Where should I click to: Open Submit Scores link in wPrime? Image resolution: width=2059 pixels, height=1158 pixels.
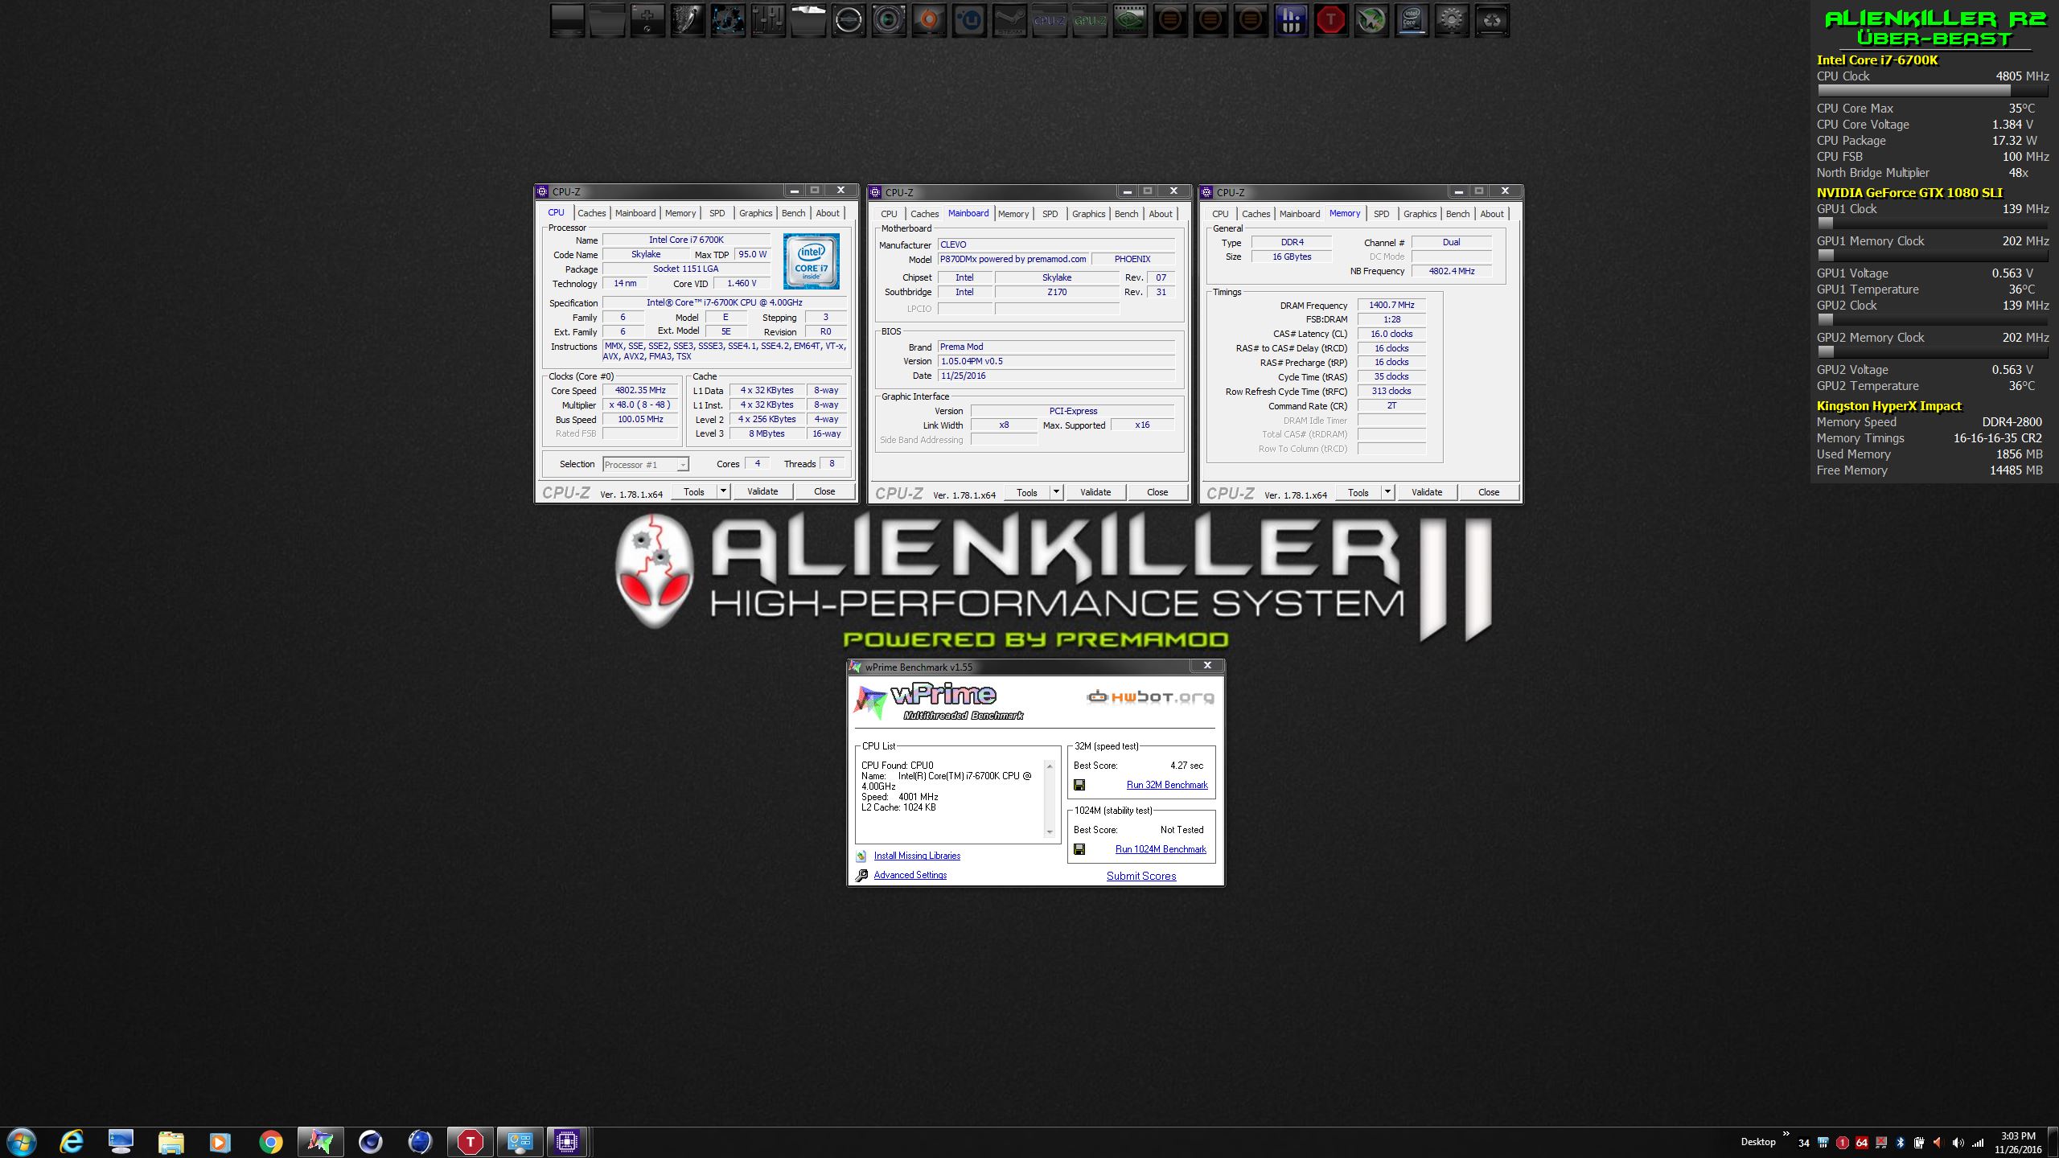[x=1141, y=876]
